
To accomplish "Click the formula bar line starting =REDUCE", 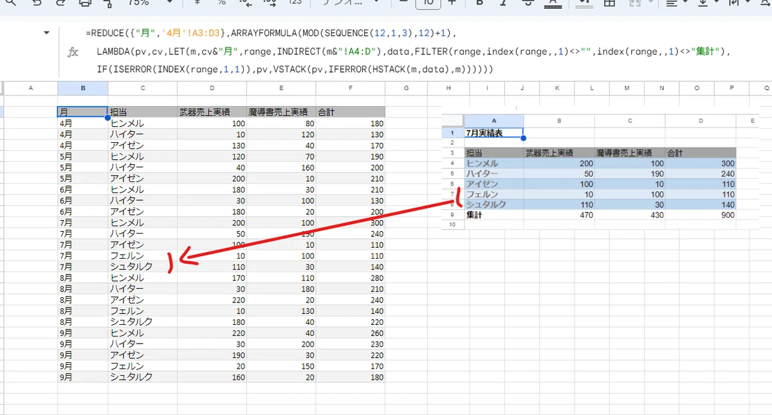I will click(271, 32).
